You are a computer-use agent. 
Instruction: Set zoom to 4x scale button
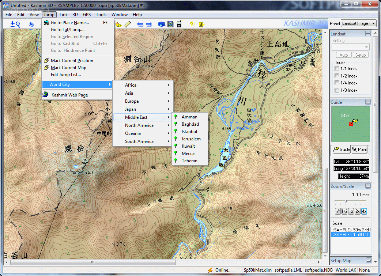tap(364, 211)
